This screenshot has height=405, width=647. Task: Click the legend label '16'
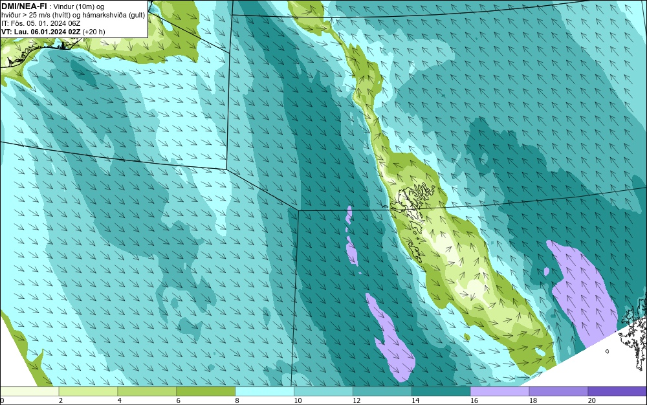[x=474, y=400]
